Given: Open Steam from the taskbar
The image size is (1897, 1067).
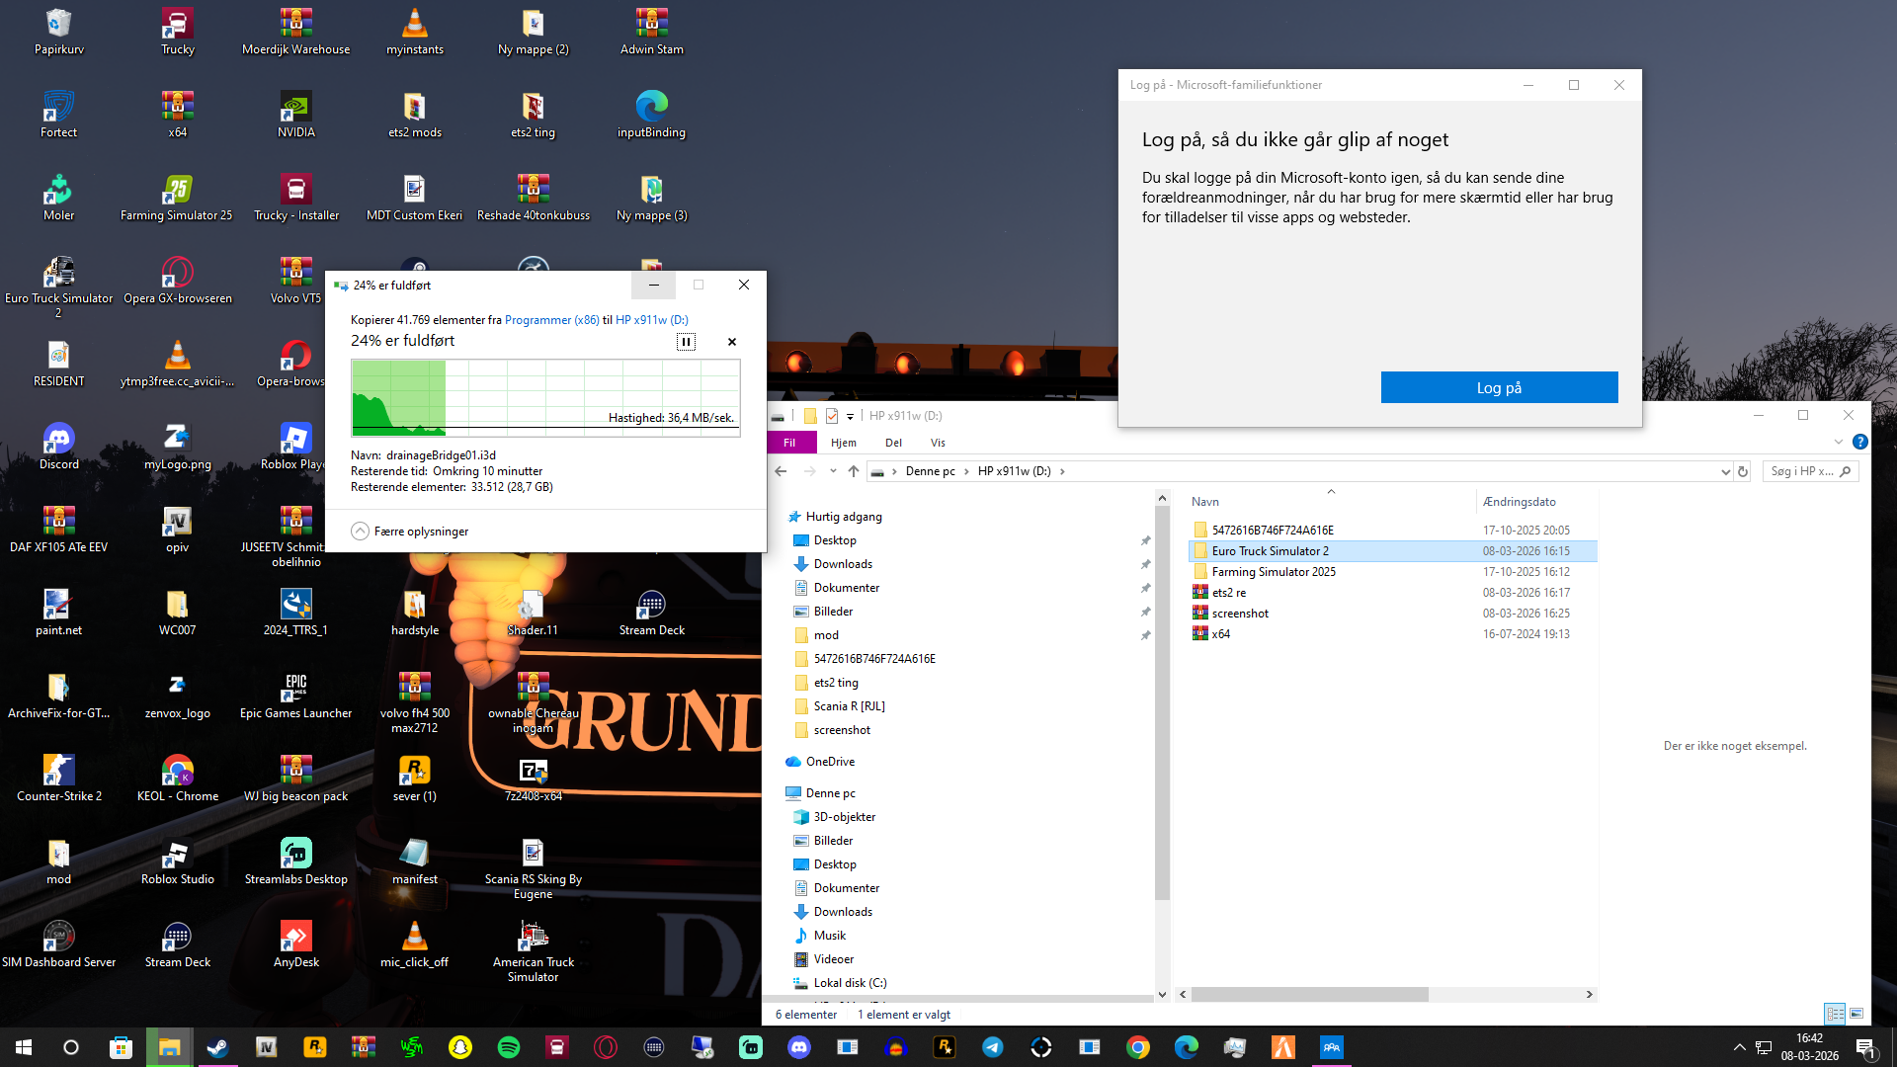Looking at the screenshot, I should pyautogui.click(x=217, y=1047).
